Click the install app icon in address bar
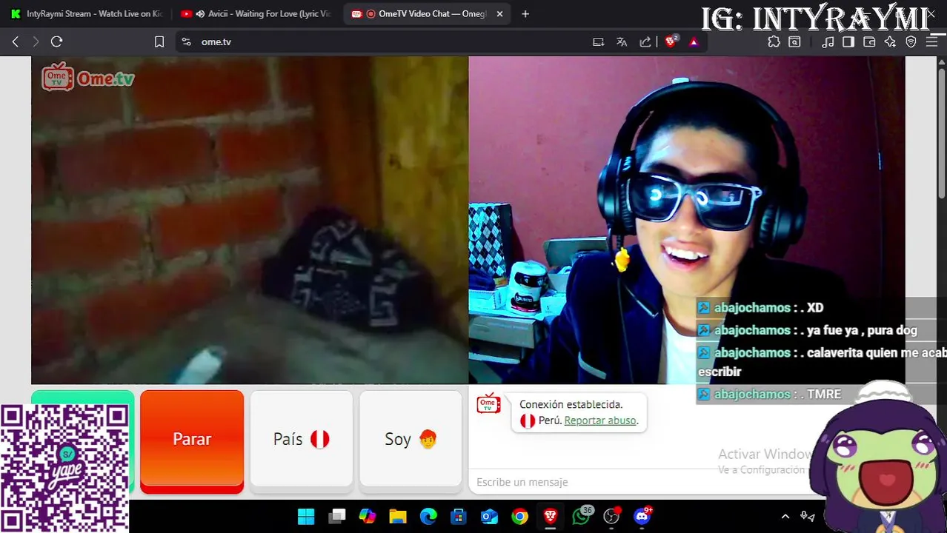 click(x=598, y=42)
